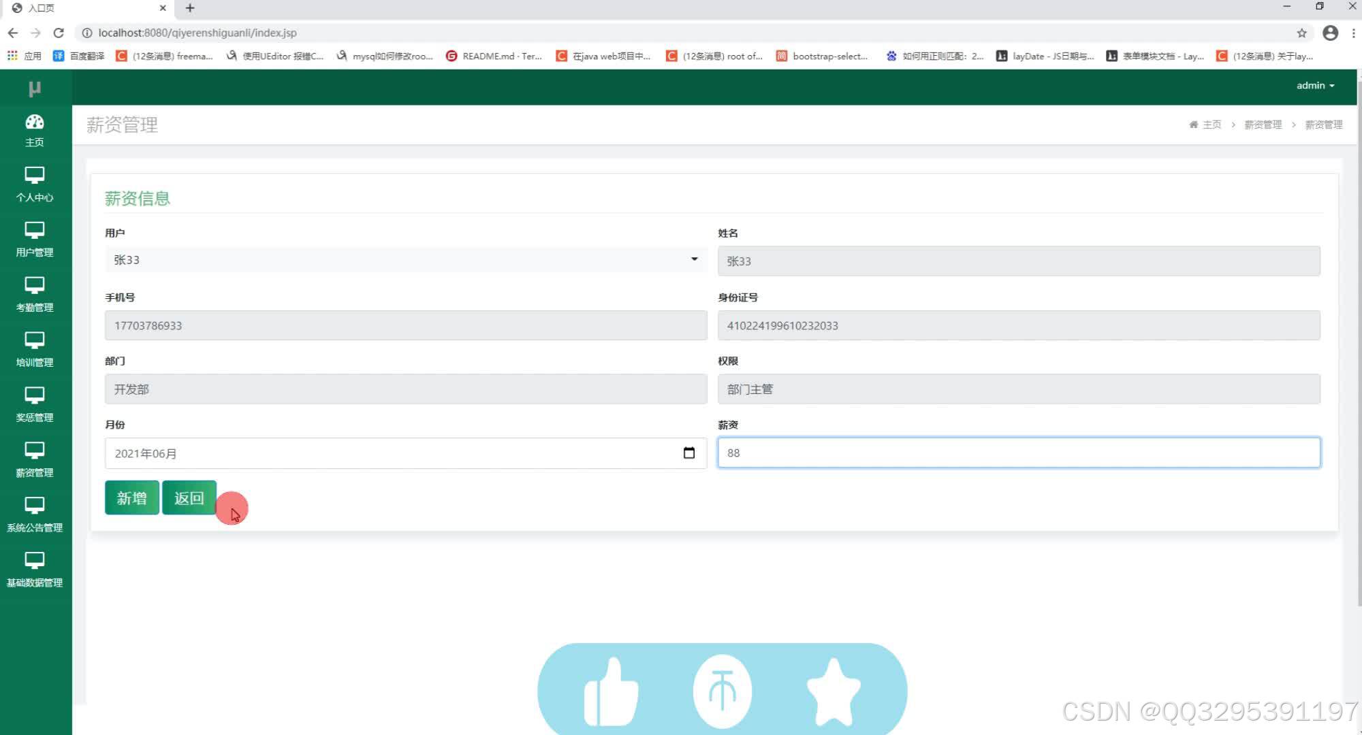Open 用户管理 in the sidebar
This screenshot has height=735, width=1362.
point(35,240)
